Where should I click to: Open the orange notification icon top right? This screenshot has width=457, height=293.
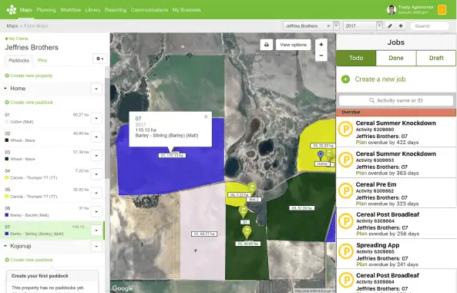442,9
